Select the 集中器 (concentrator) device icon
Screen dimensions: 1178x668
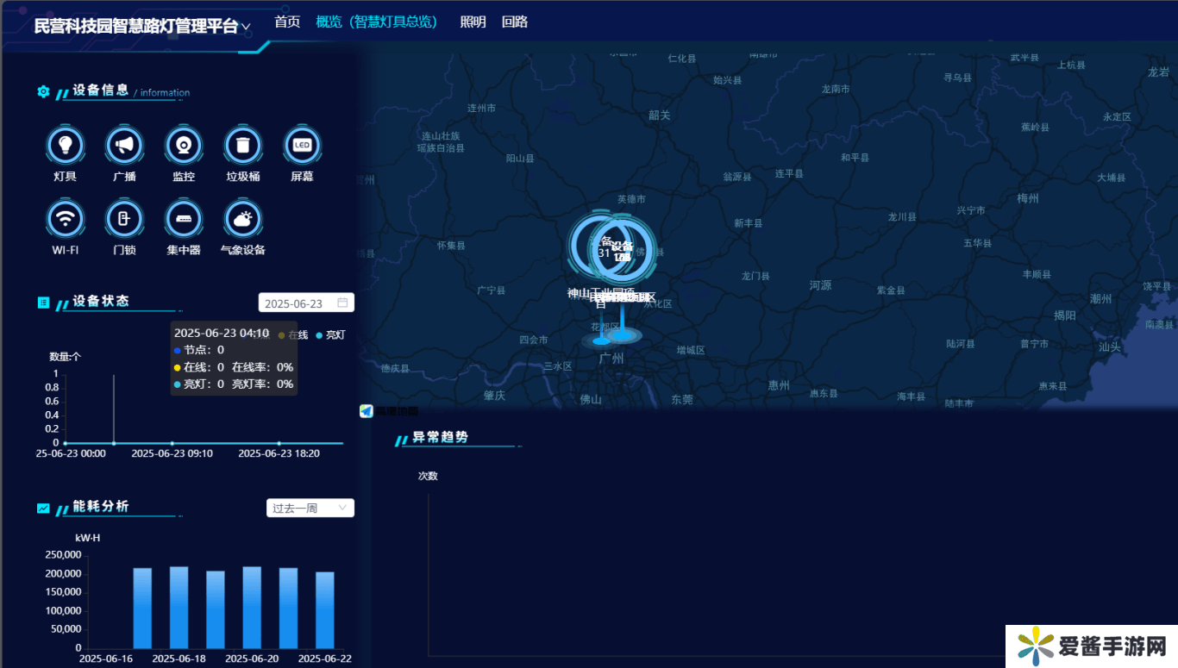click(183, 219)
